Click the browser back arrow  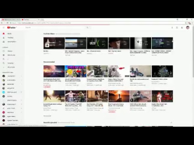click(2, 23)
